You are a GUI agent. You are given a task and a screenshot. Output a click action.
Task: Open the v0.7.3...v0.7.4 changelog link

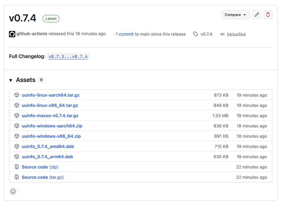click(68, 57)
